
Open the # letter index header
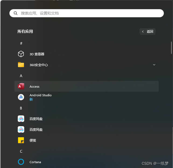tap(21, 43)
